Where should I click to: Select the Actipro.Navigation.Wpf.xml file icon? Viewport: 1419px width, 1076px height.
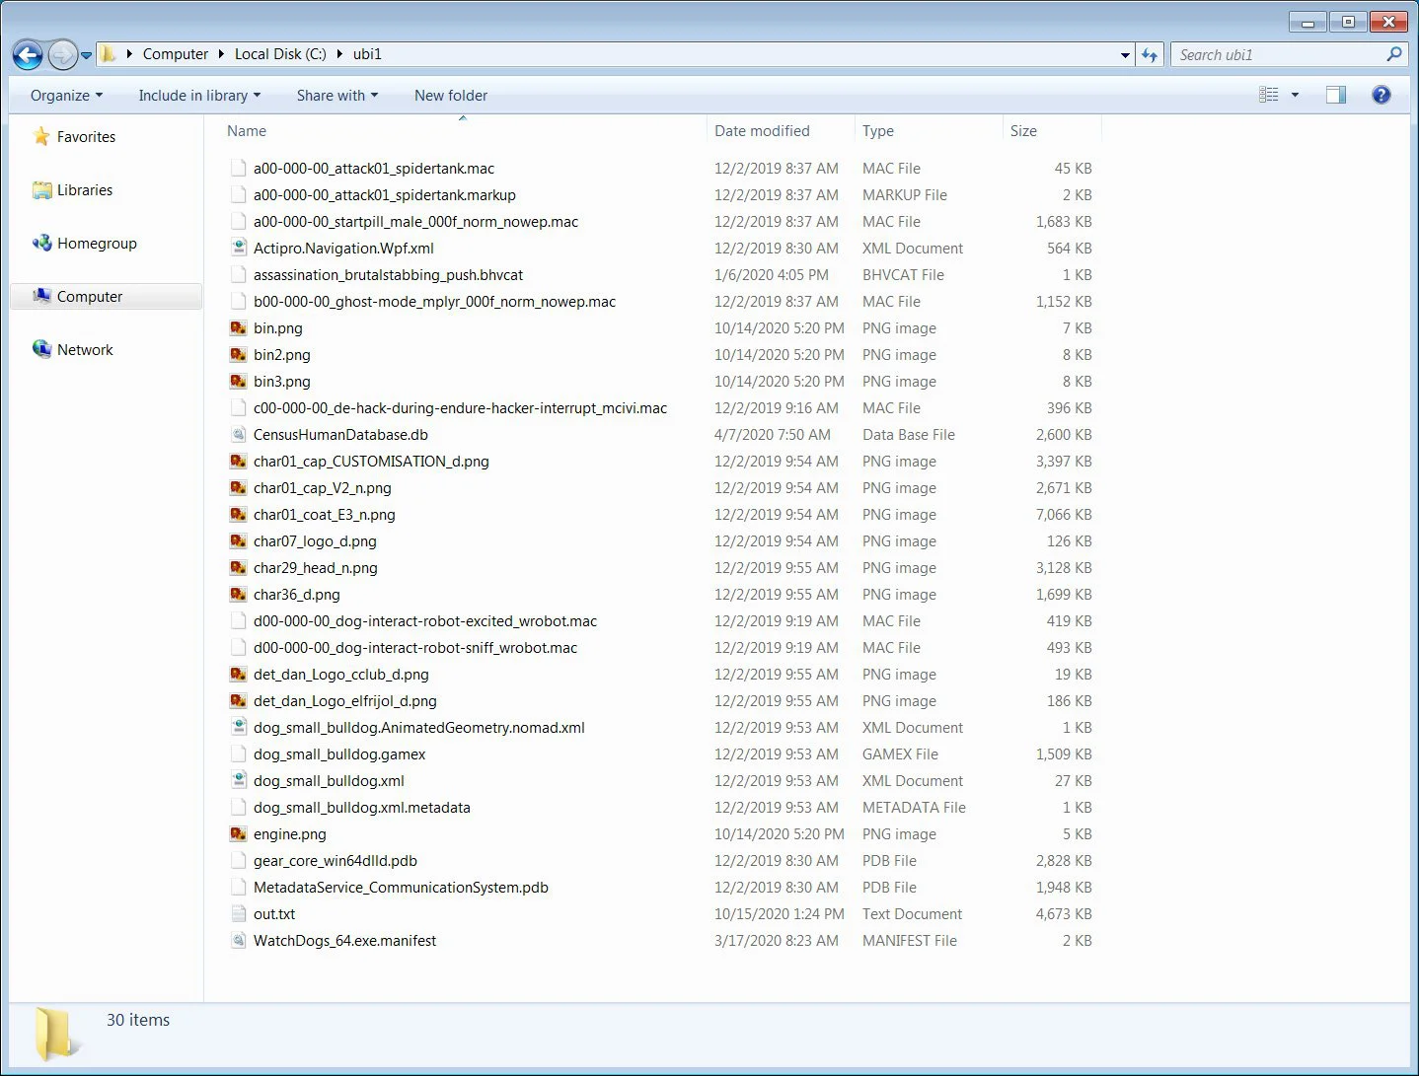click(238, 249)
